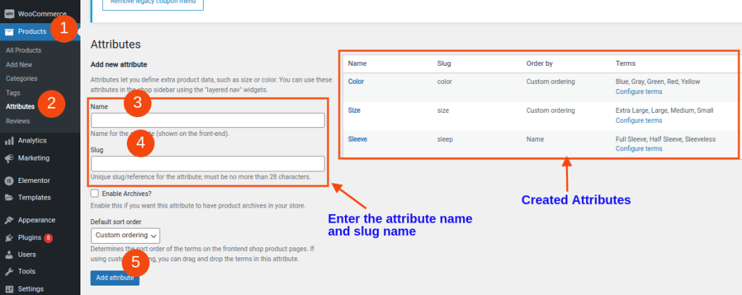Screen dimensions: 742x295
Task: Click the Templates folder icon
Action: [9, 198]
